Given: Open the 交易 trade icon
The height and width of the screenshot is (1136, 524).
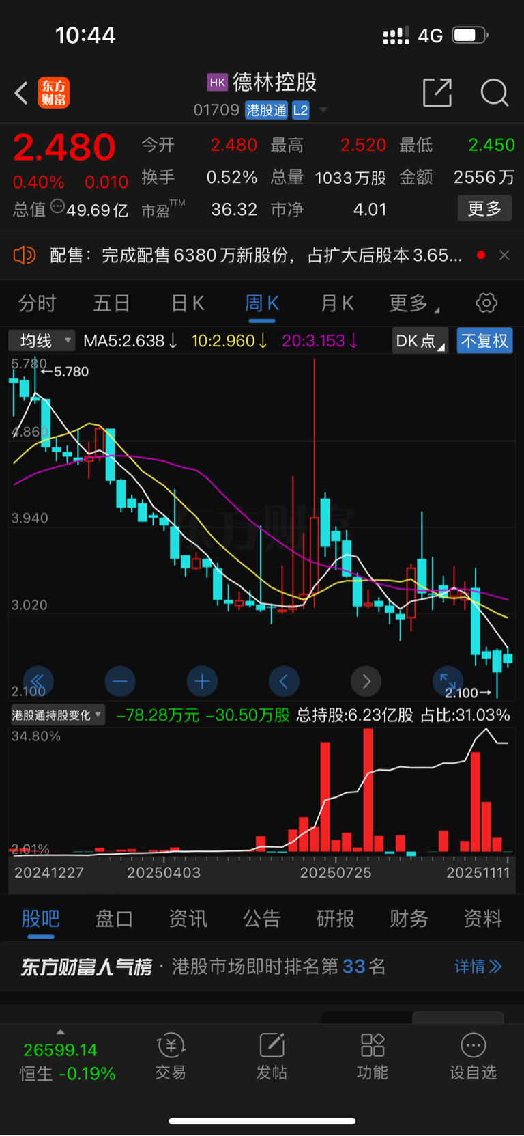Looking at the screenshot, I should click(171, 1057).
